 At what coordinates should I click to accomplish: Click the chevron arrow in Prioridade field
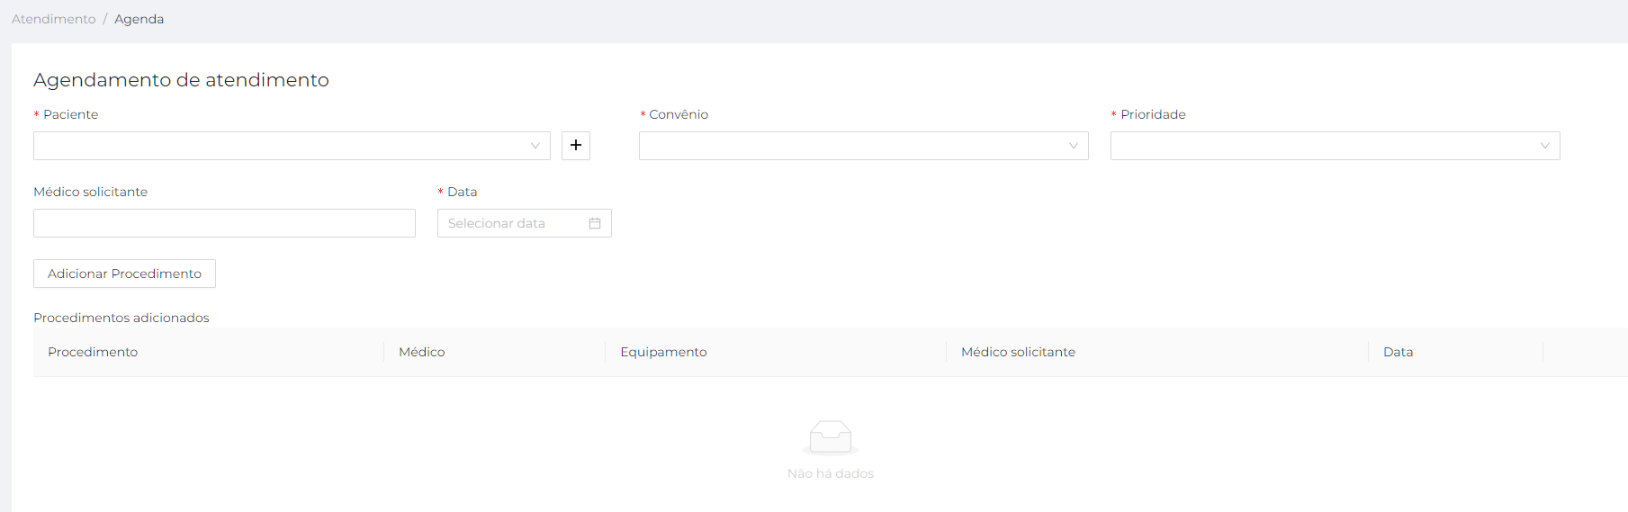tap(1544, 146)
